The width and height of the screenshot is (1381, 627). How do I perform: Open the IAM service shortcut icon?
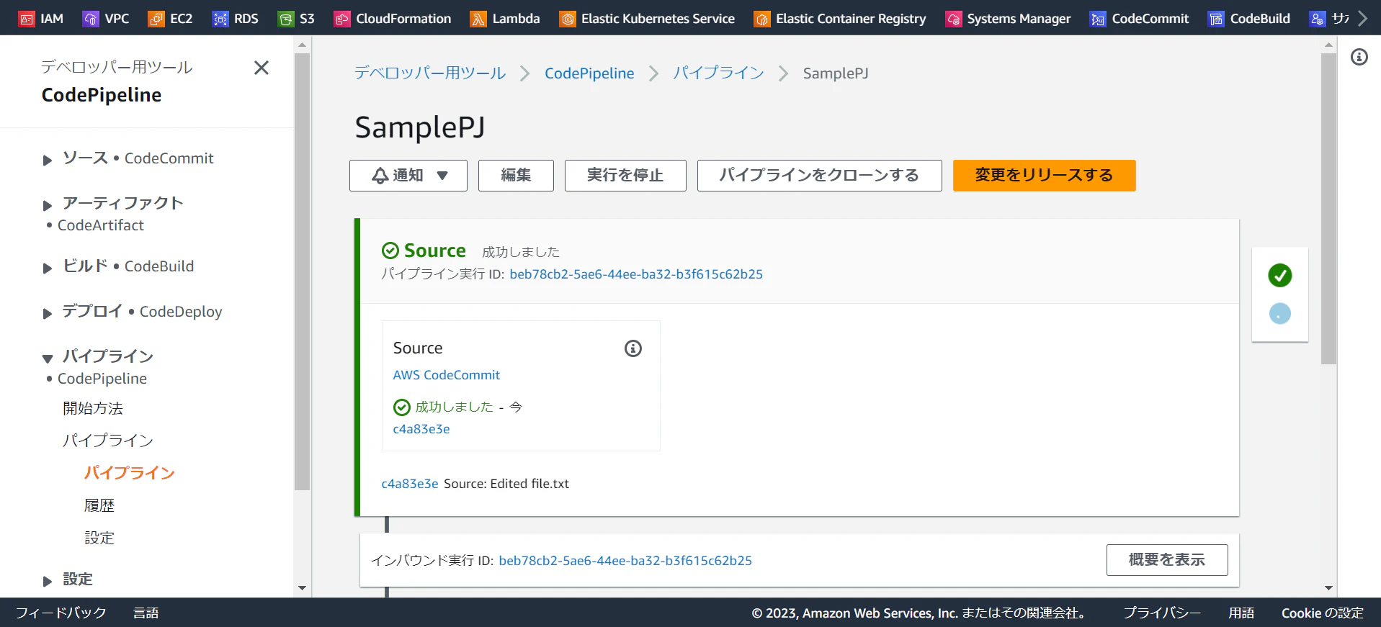tap(27, 19)
